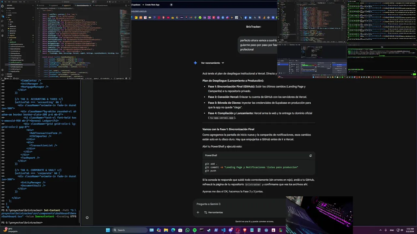Open the Facebook bookmark icon
Image resolution: width=417 pixels, height=234 pixels.
[x=246, y=18]
